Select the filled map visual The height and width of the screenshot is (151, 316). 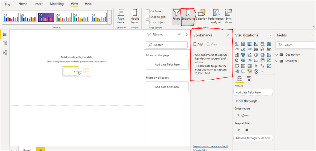pos(243,60)
